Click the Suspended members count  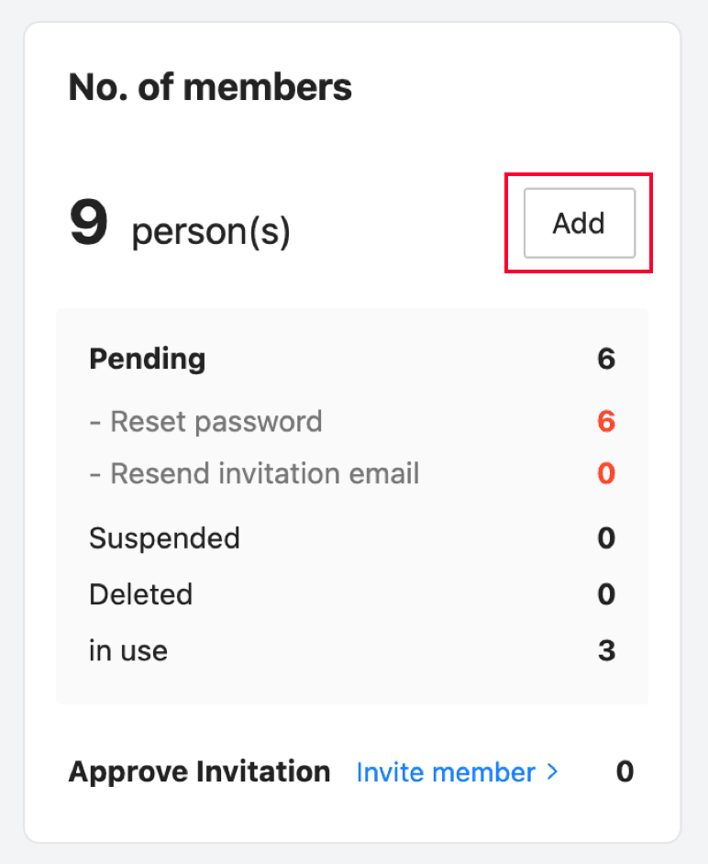[x=605, y=537]
